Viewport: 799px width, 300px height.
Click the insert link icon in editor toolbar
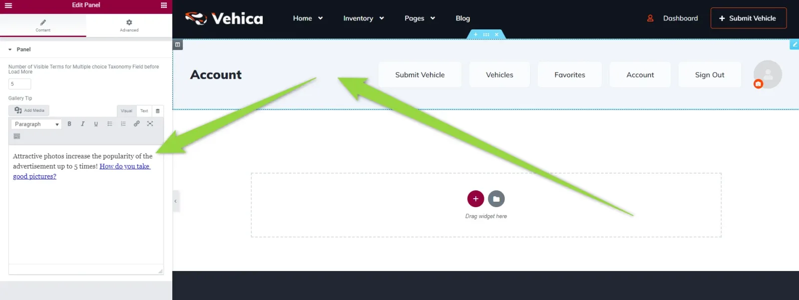[136, 124]
